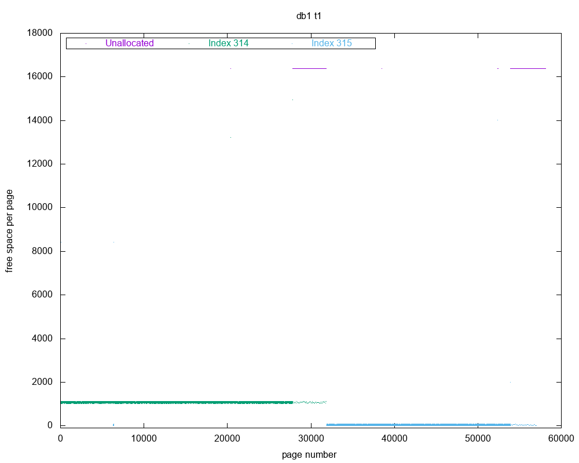
Task: Click the "page number" x-axis label
Action: [x=309, y=454]
